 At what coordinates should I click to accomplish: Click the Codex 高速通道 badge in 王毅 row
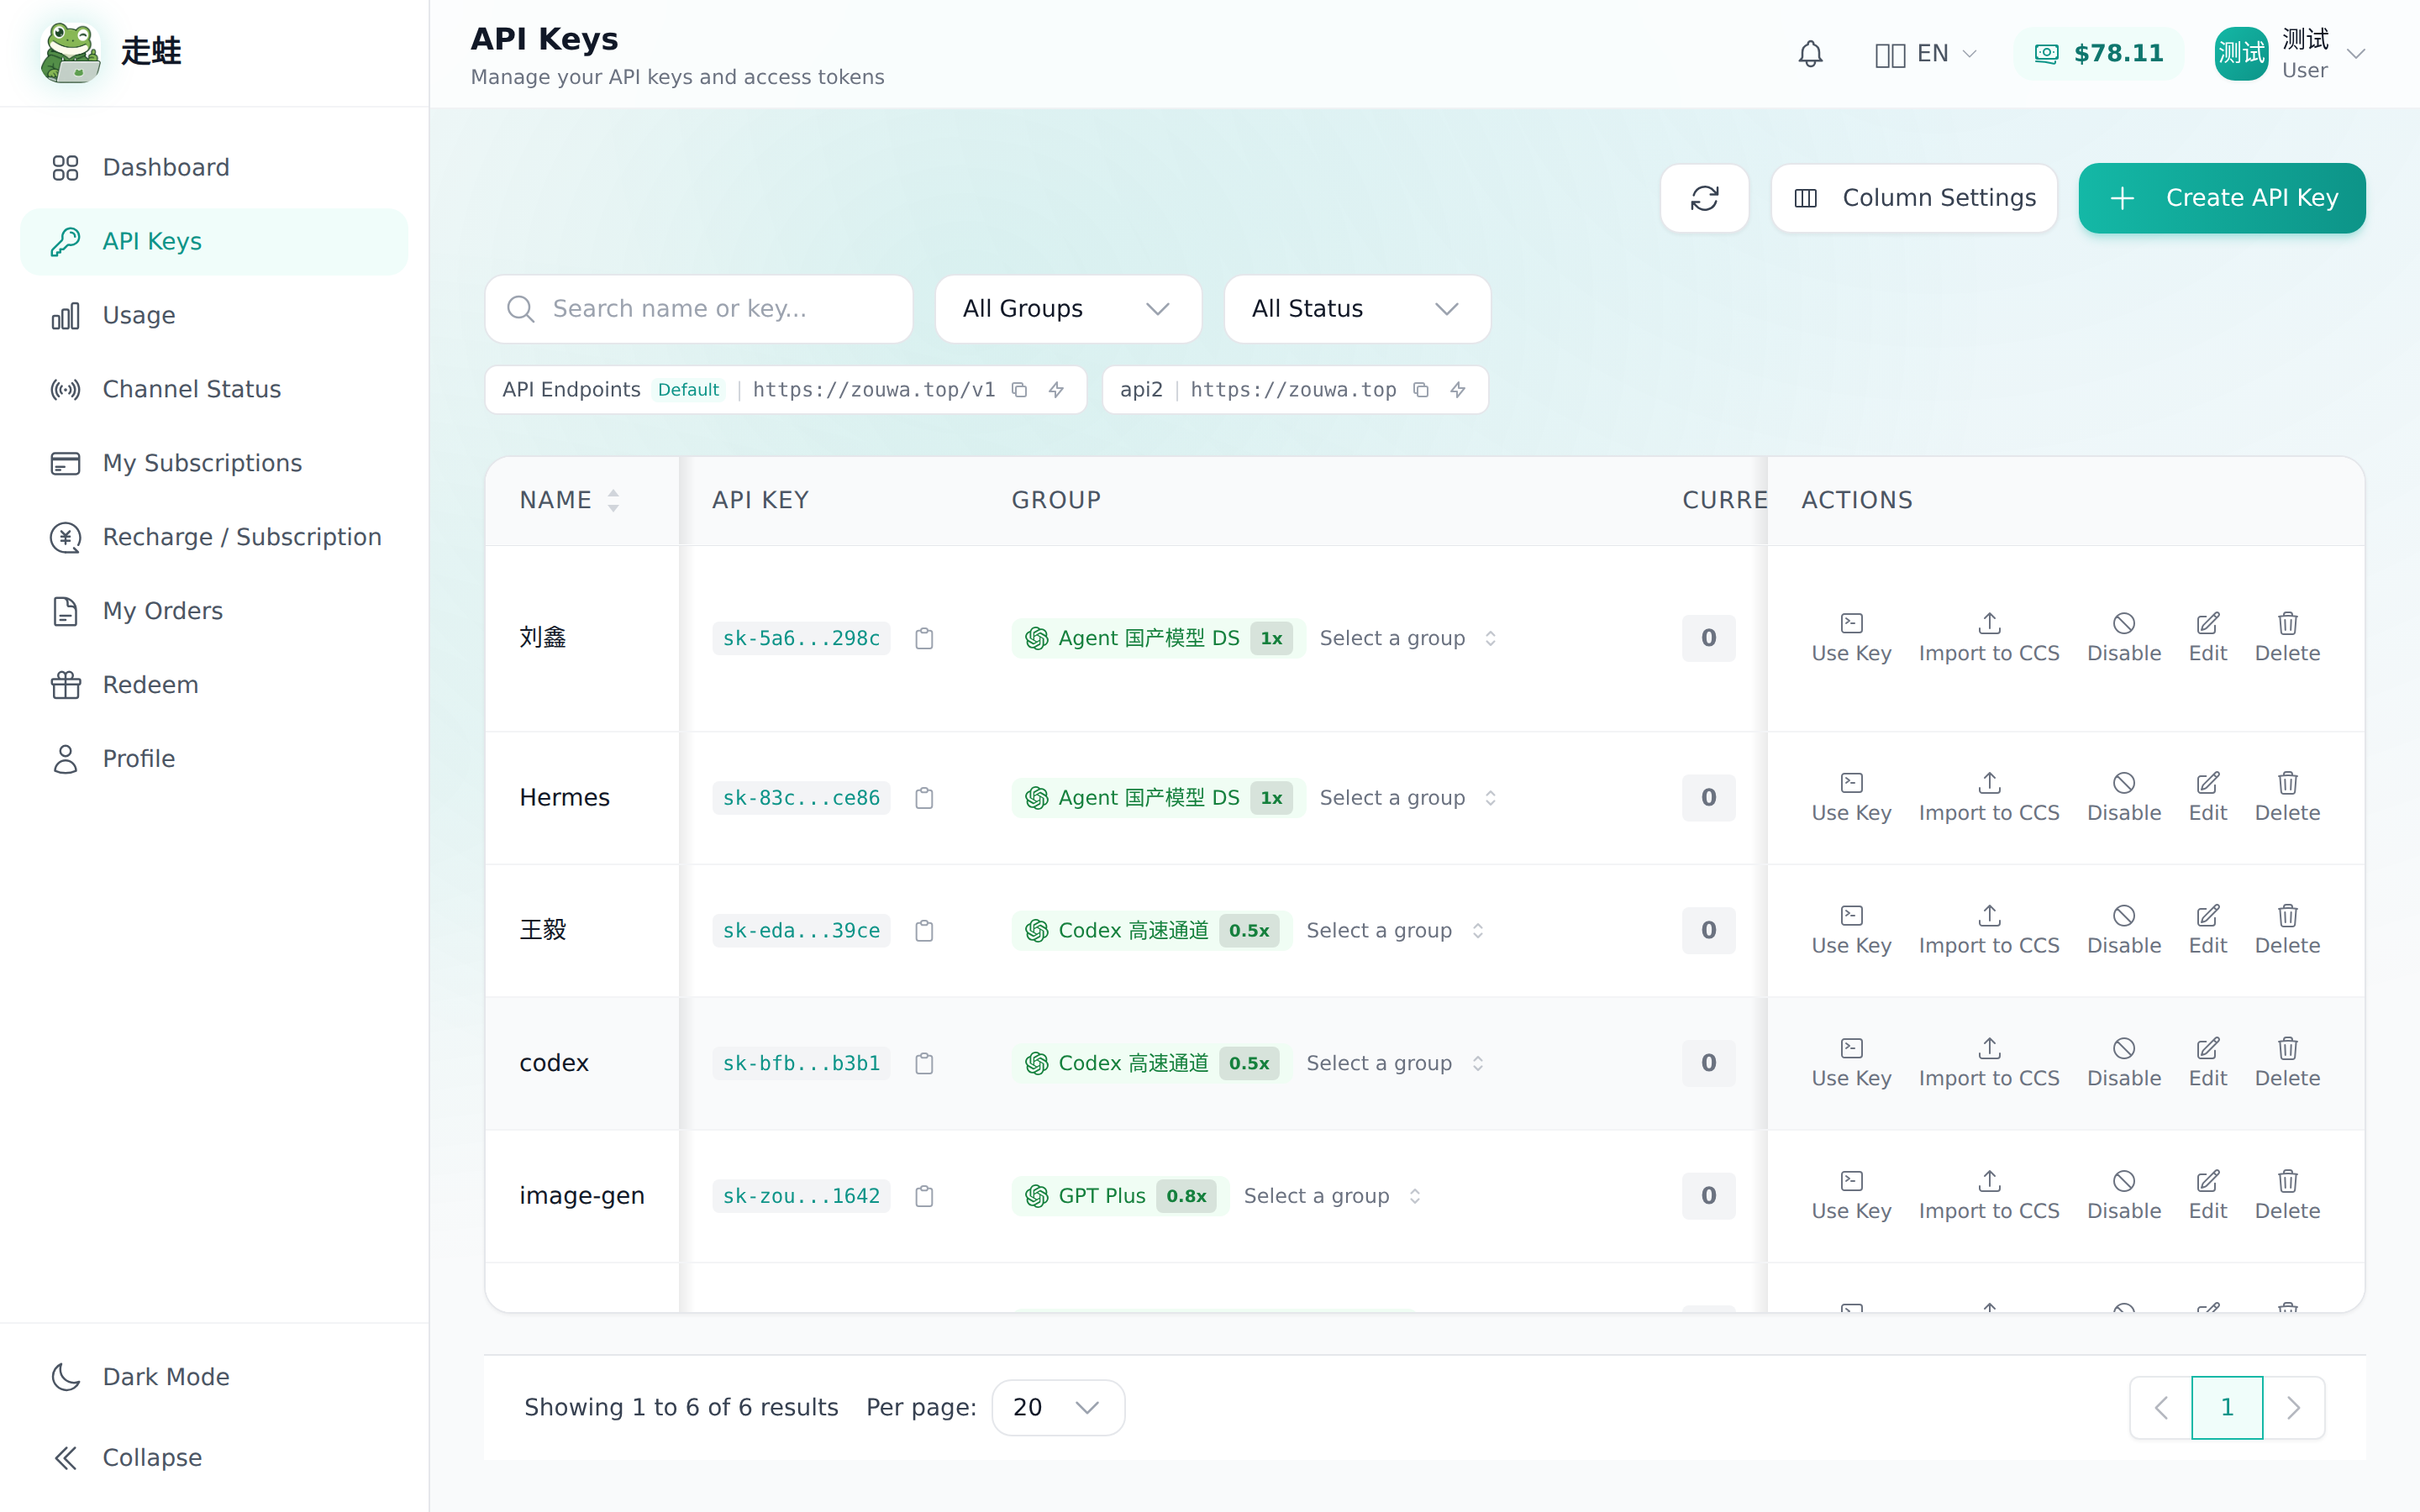(1151, 931)
